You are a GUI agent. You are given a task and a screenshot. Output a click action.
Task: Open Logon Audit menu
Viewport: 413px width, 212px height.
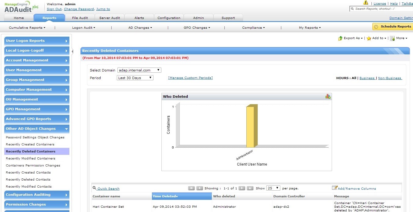click(83, 27)
